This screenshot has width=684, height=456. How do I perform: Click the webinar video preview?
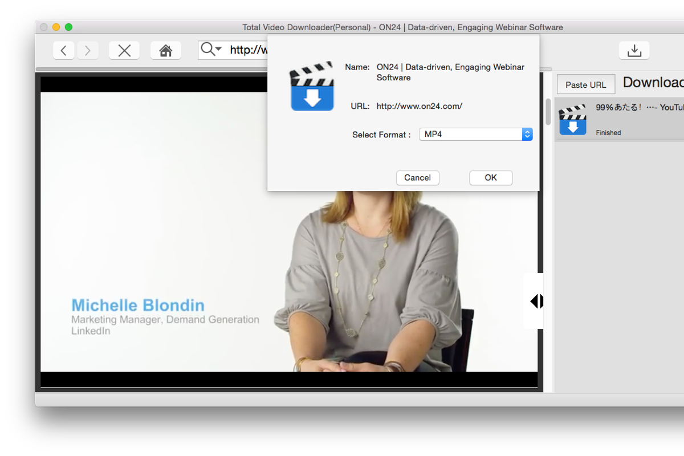[x=289, y=232]
